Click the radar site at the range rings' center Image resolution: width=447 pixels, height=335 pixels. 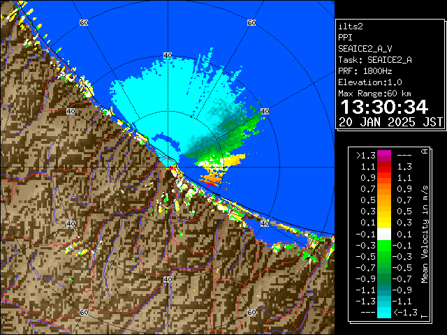168,167
